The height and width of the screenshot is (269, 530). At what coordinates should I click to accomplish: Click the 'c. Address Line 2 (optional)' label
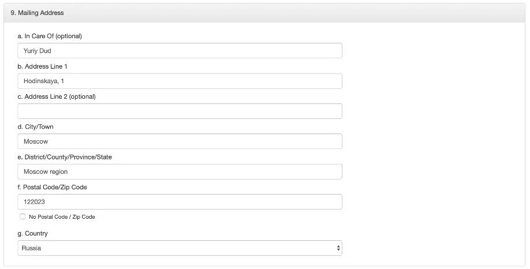57,96
